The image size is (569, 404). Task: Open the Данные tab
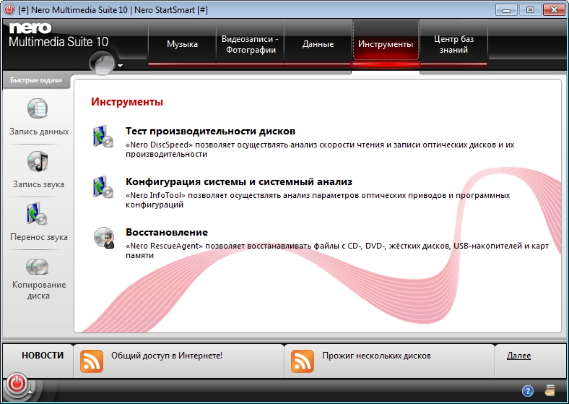[318, 44]
